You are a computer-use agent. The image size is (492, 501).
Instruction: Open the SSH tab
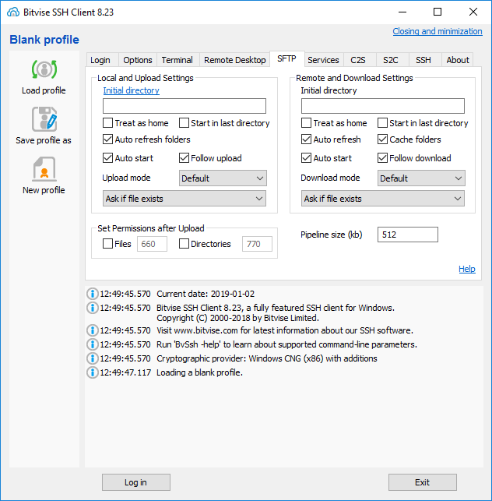pyautogui.click(x=423, y=60)
